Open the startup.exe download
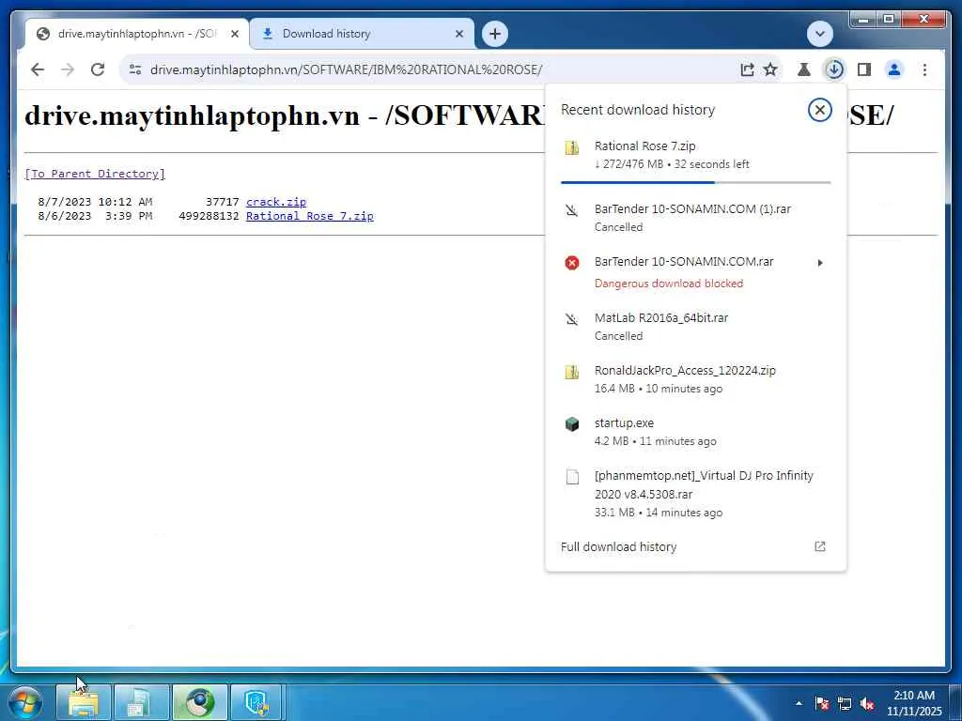962x721 pixels. point(696,432)
